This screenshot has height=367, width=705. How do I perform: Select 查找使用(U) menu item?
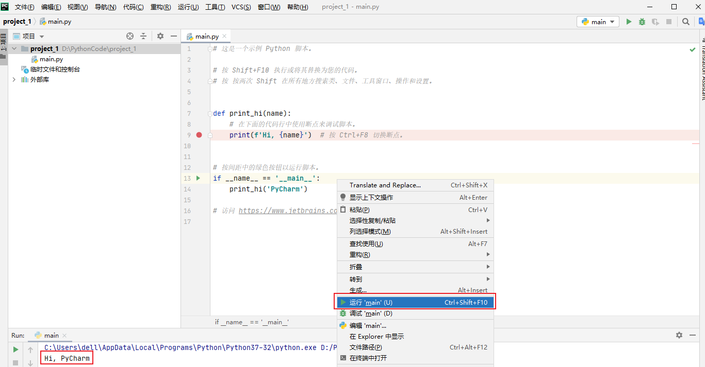pos(415,244)
